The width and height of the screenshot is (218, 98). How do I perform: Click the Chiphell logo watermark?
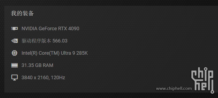(x=202, y=80)
